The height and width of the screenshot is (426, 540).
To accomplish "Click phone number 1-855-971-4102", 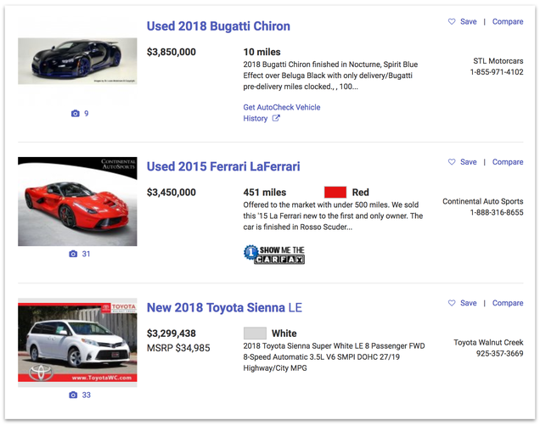I will [x=497, y=72].
